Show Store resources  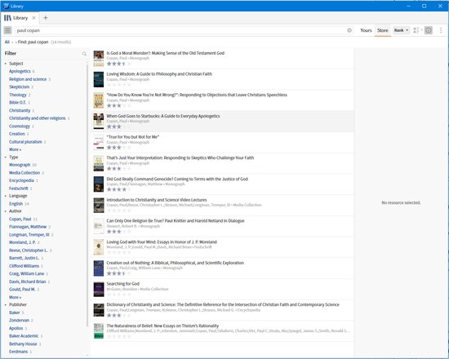click(x=383, y=30)
